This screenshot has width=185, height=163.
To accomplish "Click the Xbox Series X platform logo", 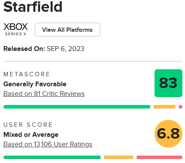I will [16, 29].
